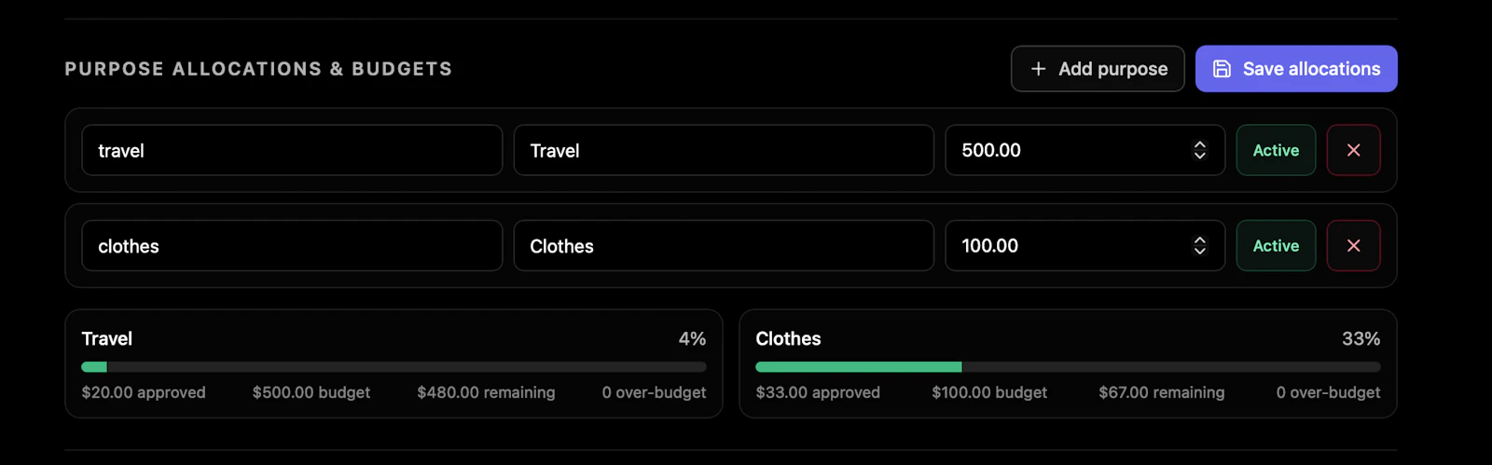Click the Travel budget progress bar

pyautogui.click(x=394, y=367)
